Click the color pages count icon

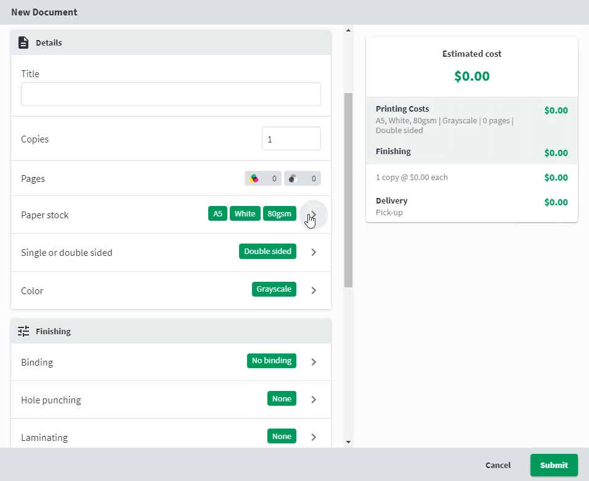[x=254, y=178]
